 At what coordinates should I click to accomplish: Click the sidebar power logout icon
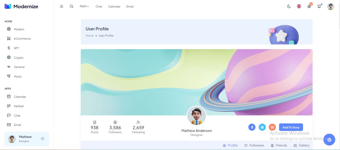[43, 138]
